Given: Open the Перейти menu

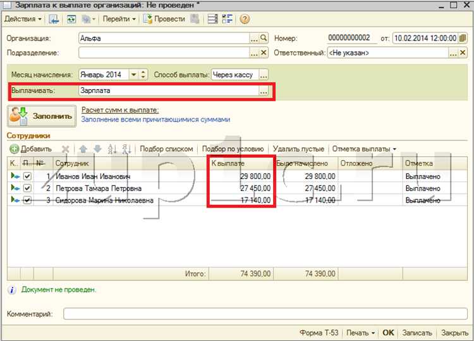Looking at the screenshot, I should click(119, 19).
